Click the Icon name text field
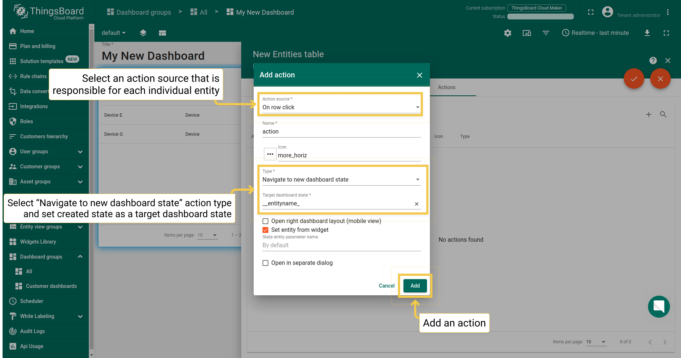 coord(349,155)
